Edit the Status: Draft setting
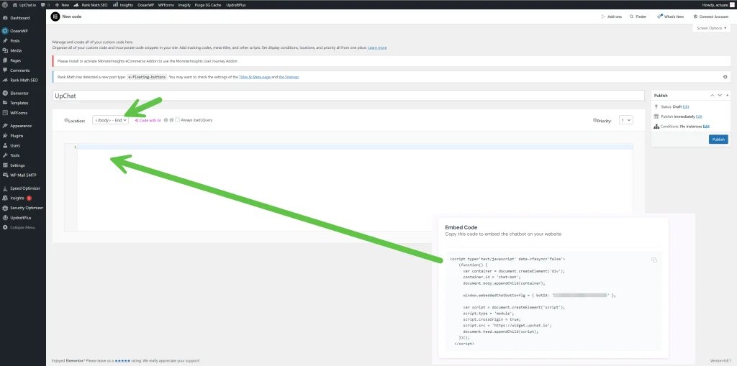The image size is (737, 366). [686, 107]
